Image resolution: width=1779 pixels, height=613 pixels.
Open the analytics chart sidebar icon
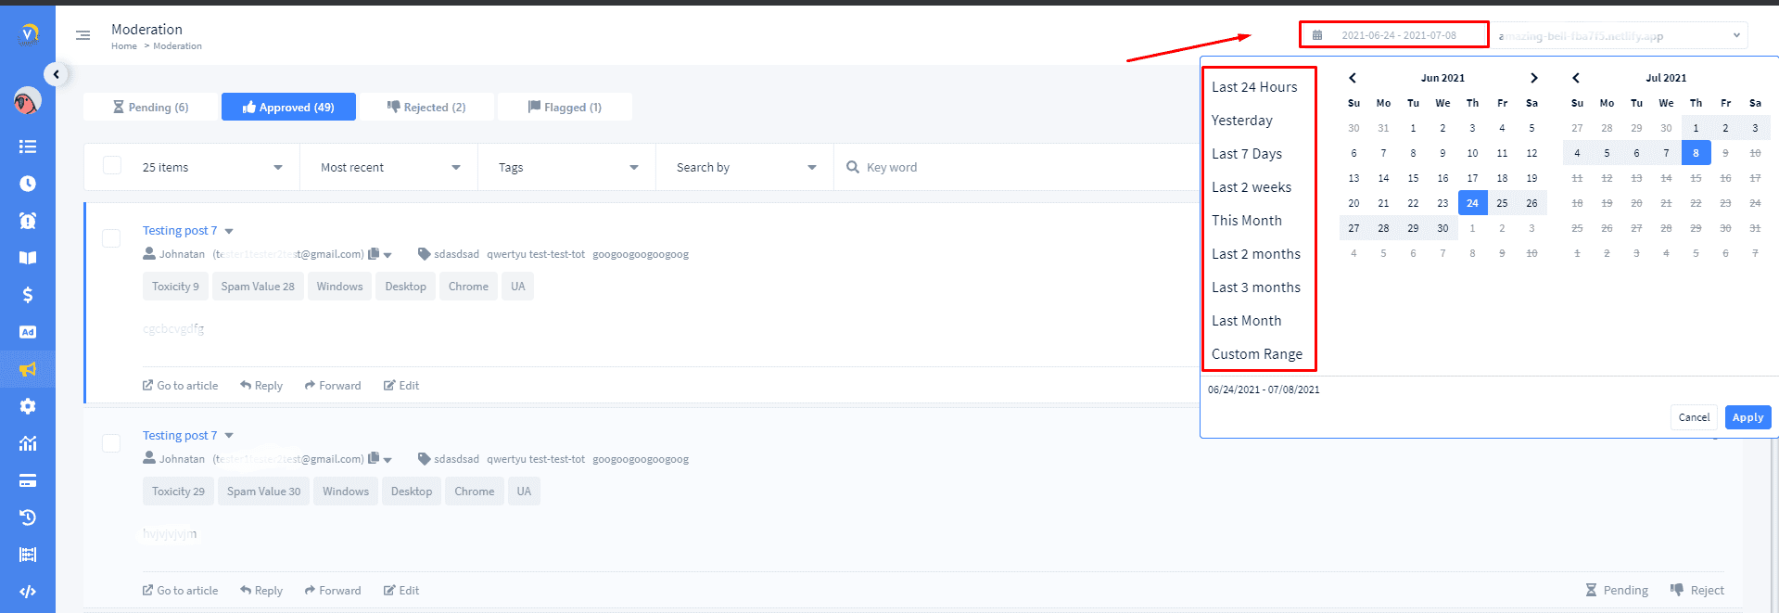pos(28,443)
